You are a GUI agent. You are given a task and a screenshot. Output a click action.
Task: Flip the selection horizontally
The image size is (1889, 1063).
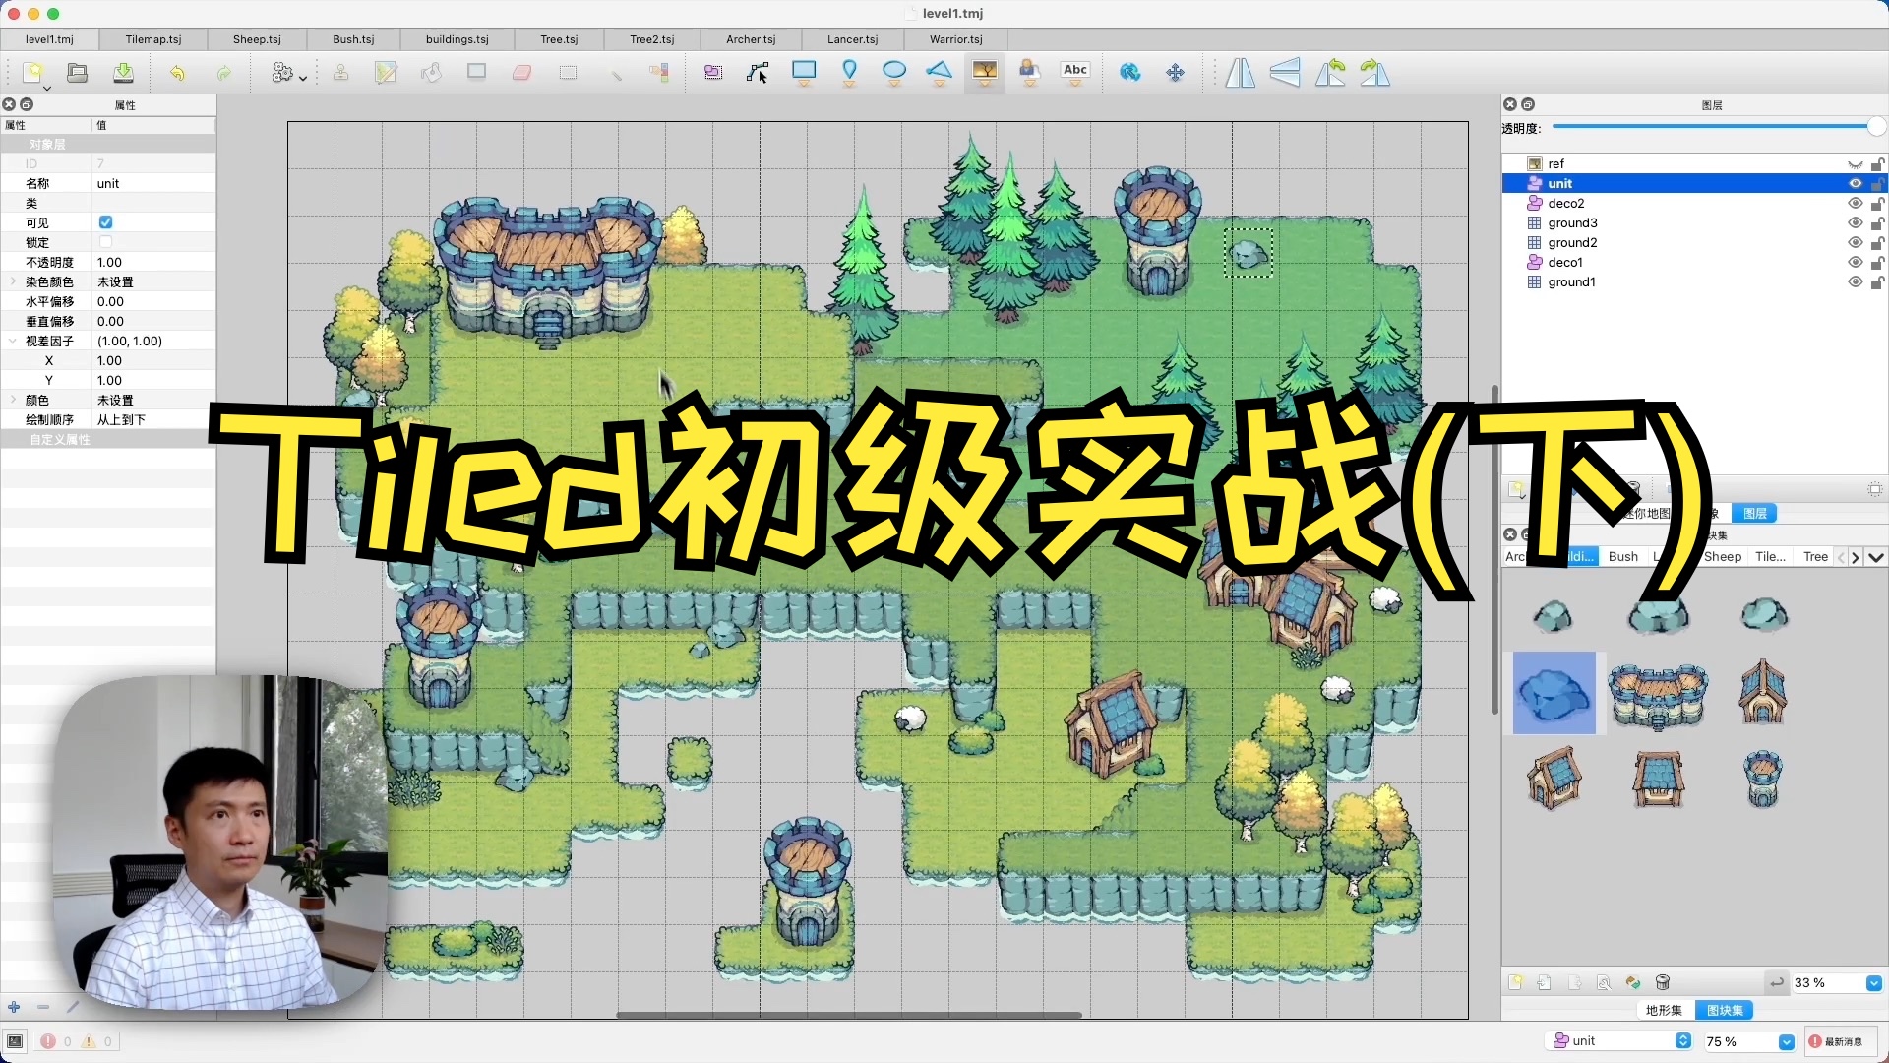coord(1240,72)
